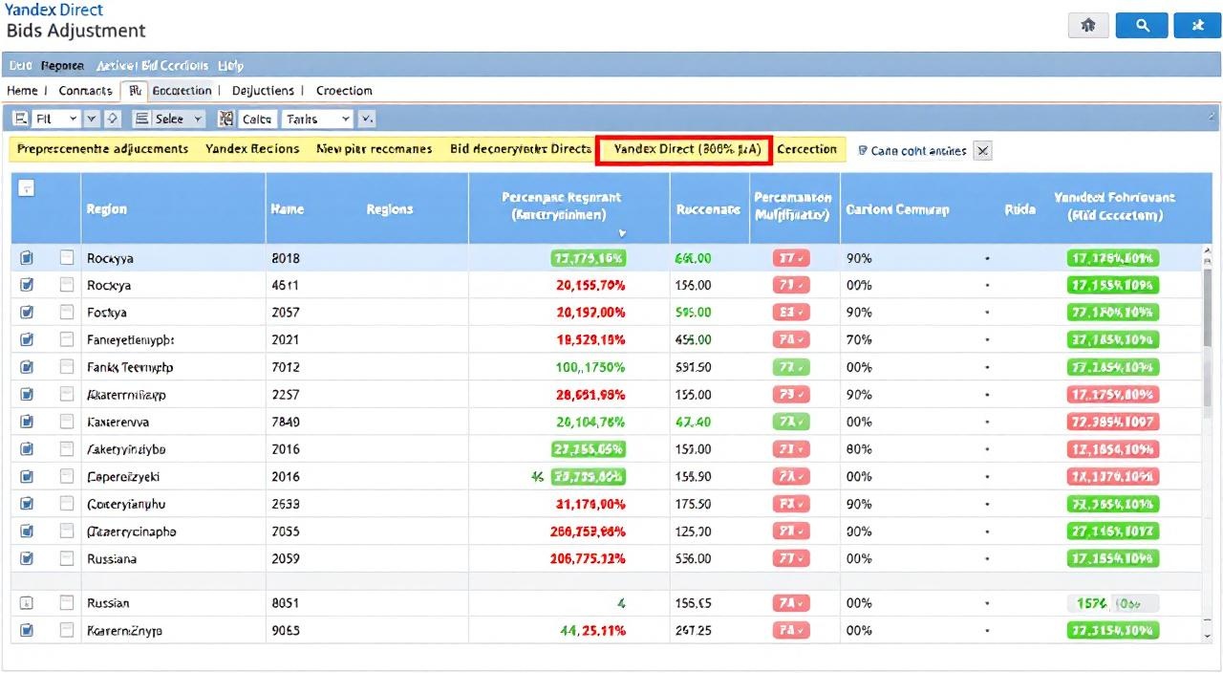Viewport: 1223px width, 673px height.
Task: Open the "Reporea" menu
Action: 62,66
